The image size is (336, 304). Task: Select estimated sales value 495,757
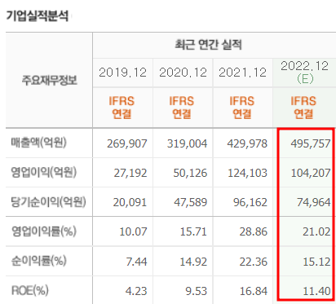[311, 143]
